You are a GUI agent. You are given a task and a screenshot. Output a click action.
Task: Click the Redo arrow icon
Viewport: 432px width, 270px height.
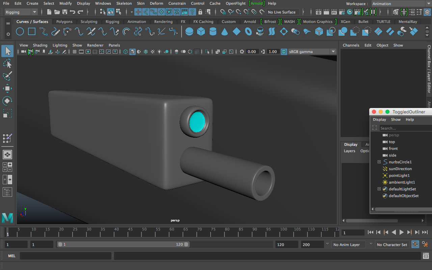(80, 12)
